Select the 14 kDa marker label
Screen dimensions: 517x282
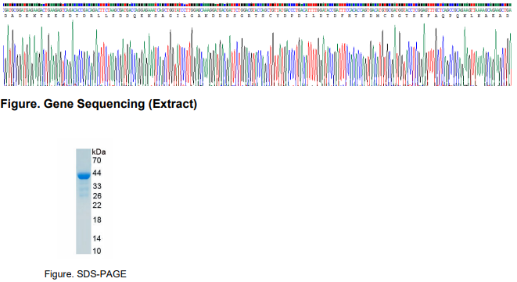[x=97, y=238]
